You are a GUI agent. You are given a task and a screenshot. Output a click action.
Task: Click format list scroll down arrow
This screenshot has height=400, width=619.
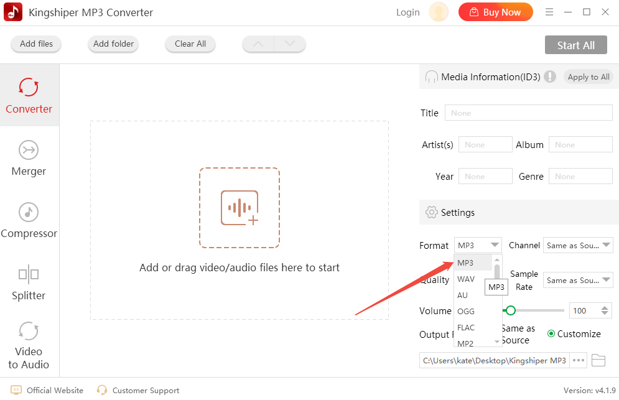(497, 342)
